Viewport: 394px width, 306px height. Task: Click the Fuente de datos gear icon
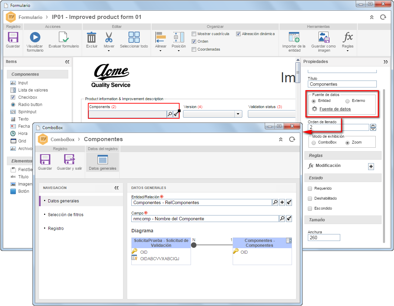[314, 109]
